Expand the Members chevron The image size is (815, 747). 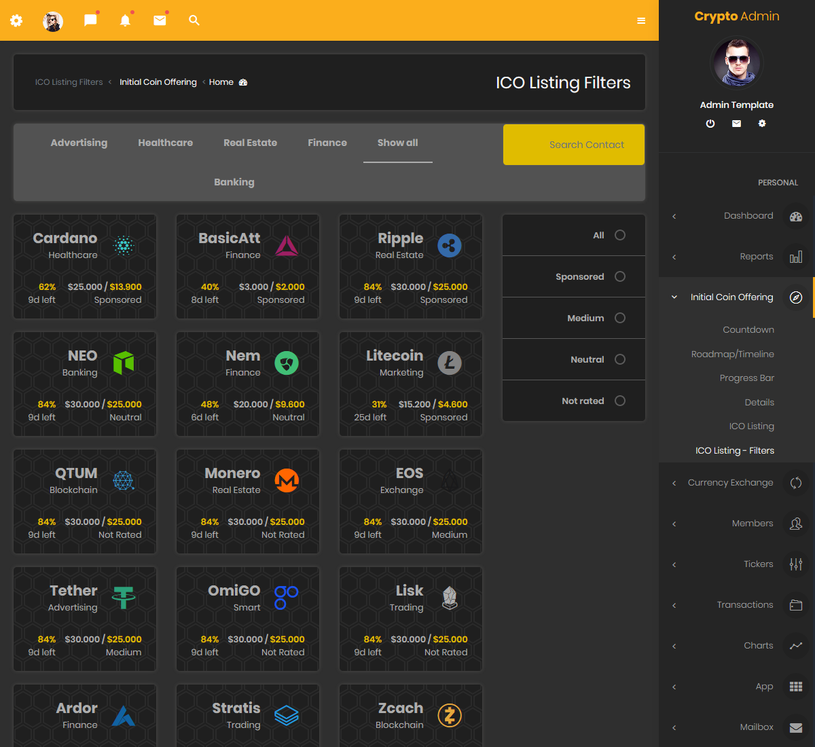674,524
